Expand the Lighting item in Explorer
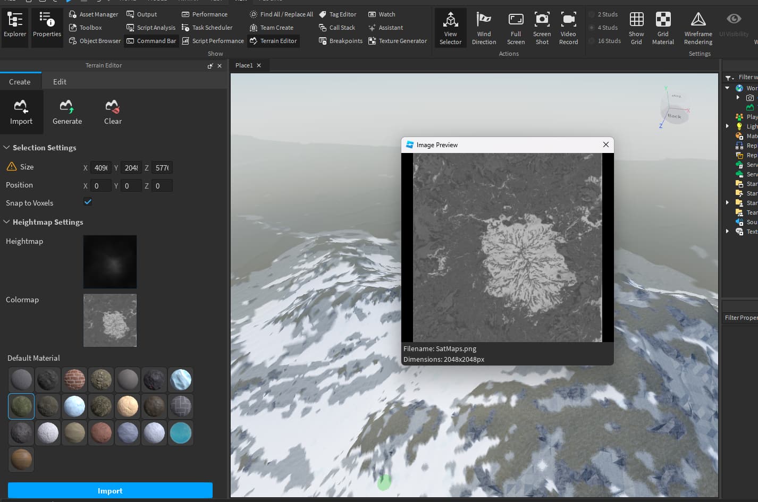This screenshot has width=758, height=502. [x=728, y=126]
